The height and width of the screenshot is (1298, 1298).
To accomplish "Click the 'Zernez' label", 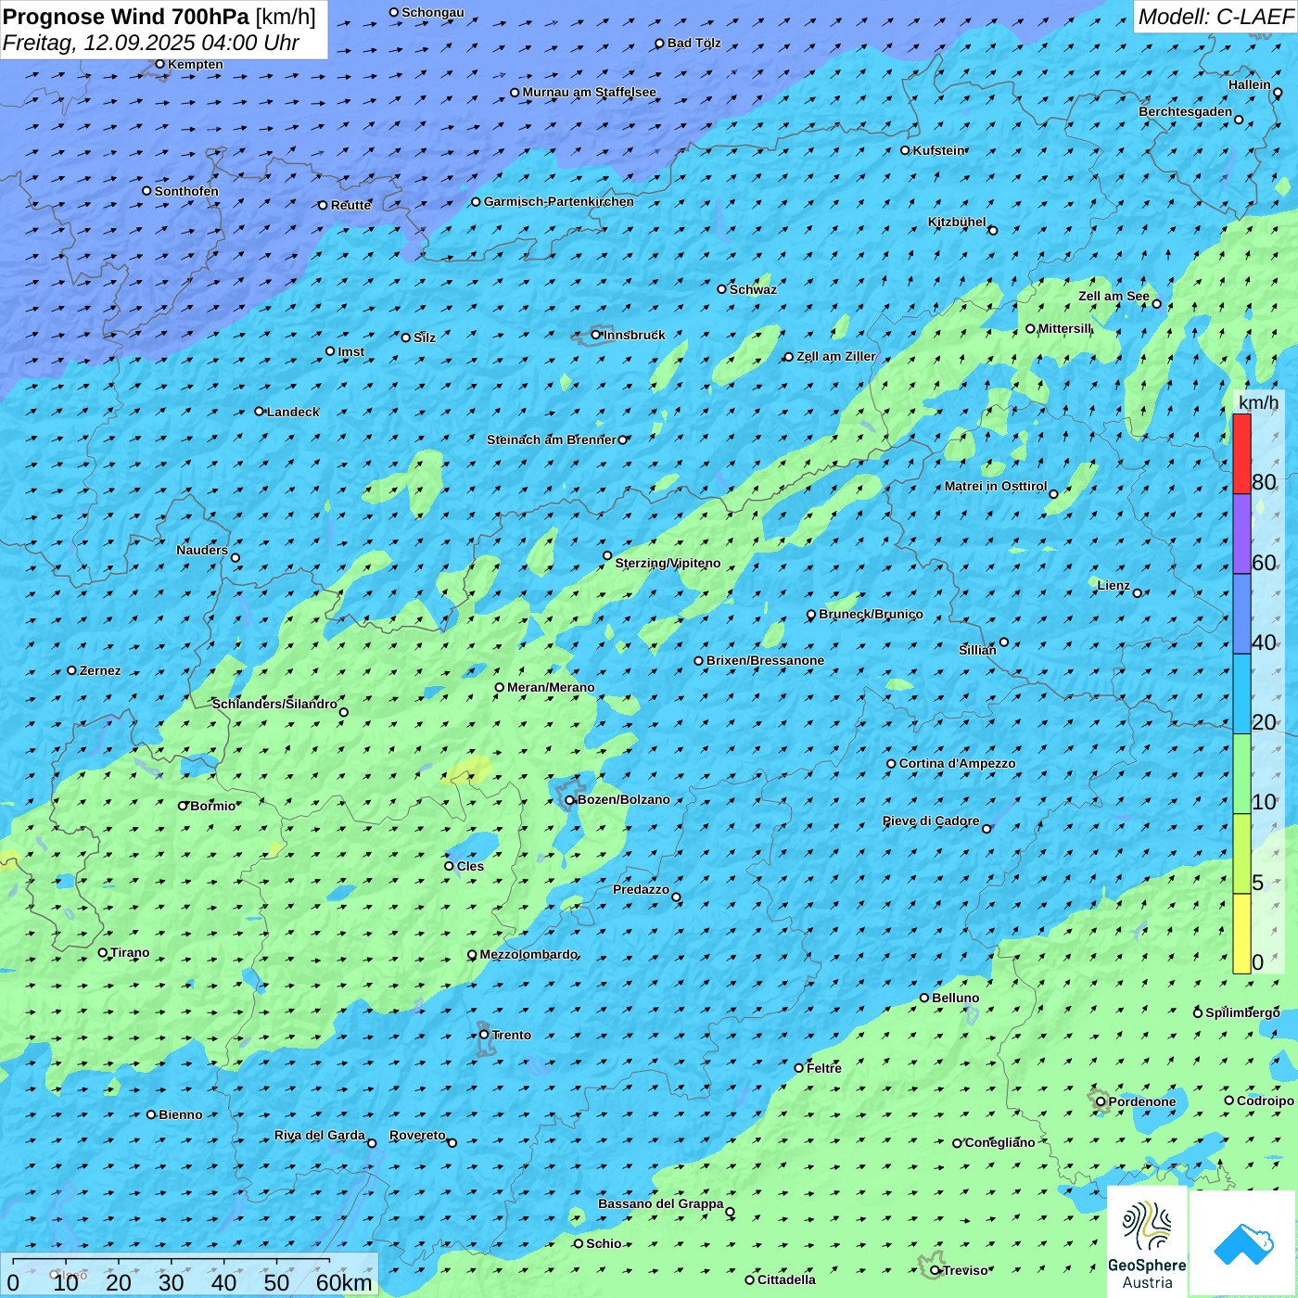I will tap(100, 670).
